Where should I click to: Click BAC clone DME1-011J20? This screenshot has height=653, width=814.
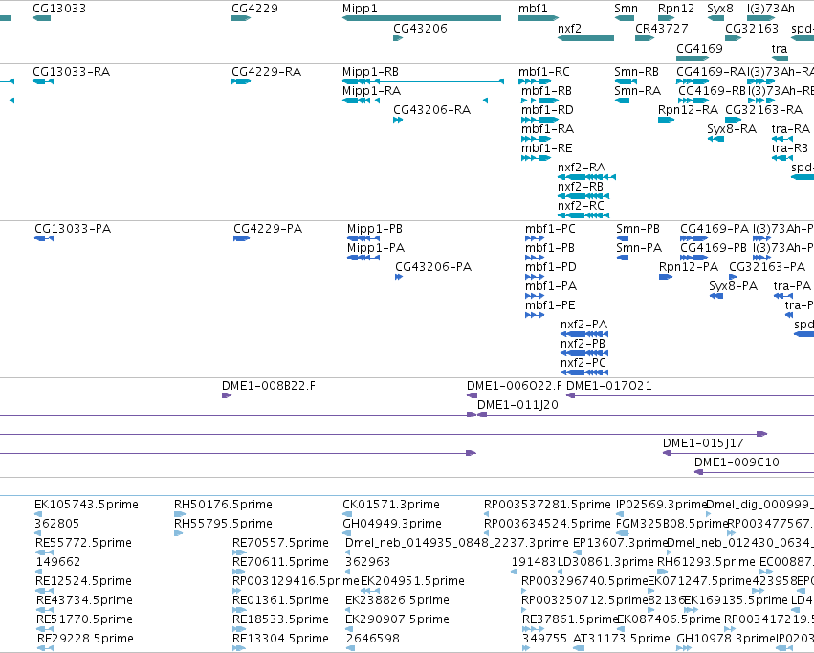point(517,405)
